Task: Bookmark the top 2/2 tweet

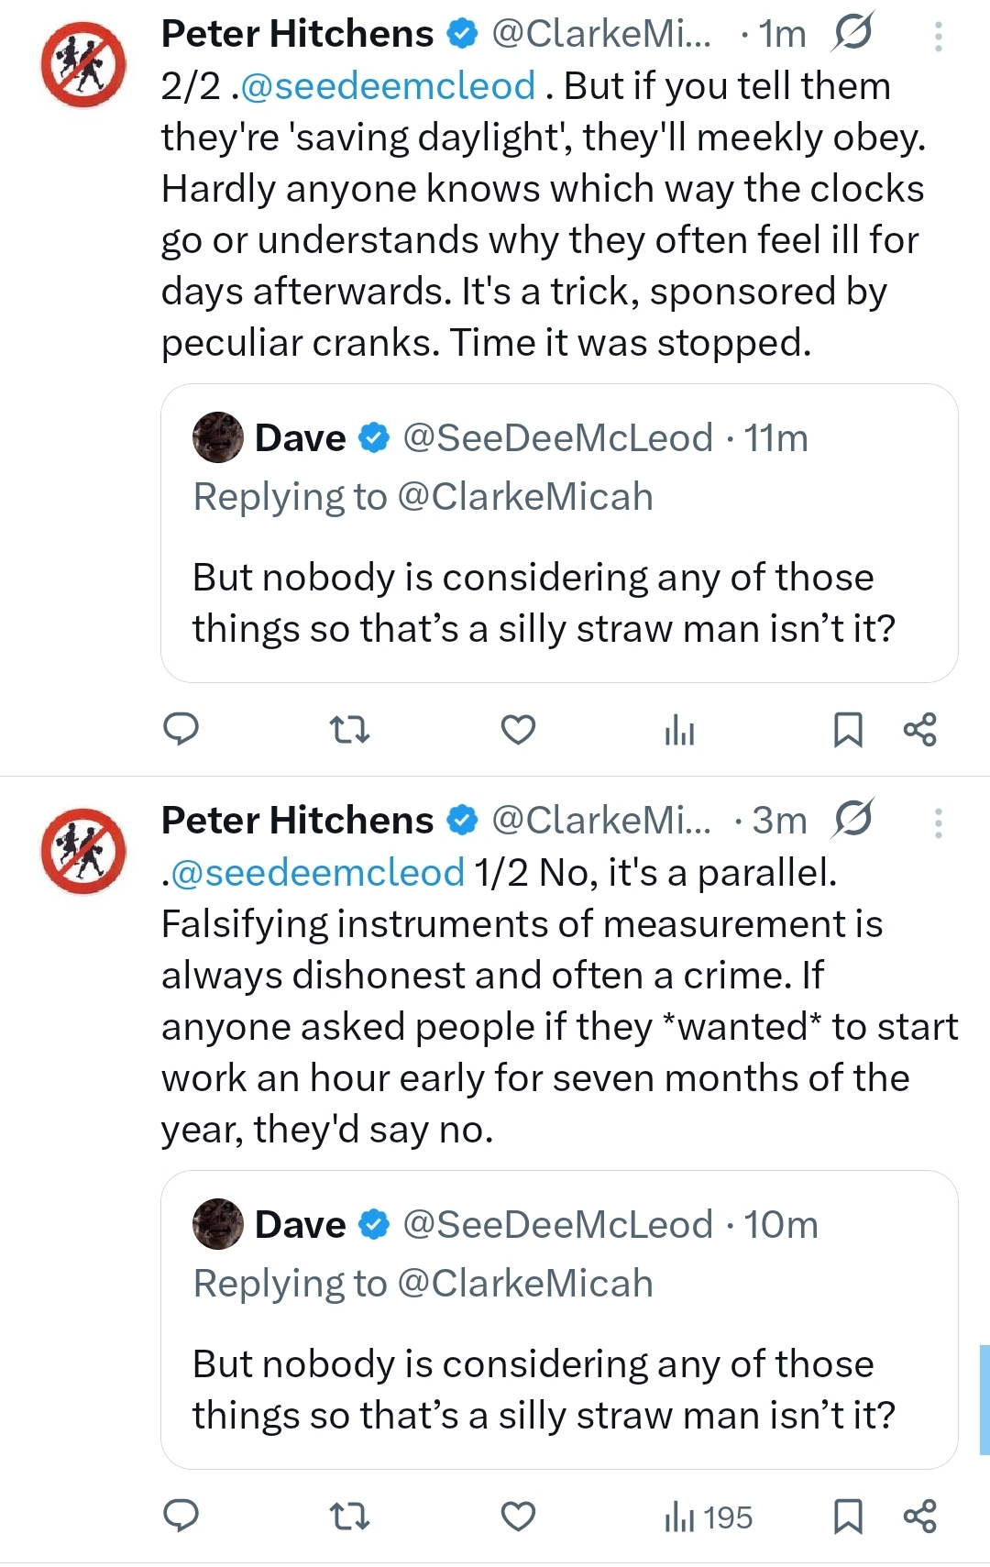Action: pos(848,730)
